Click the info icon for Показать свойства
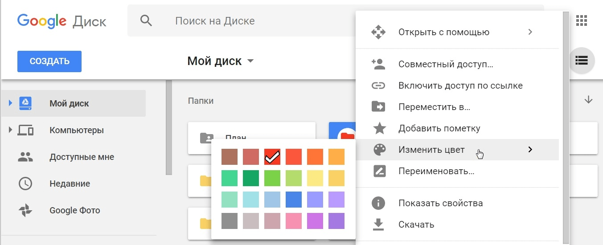This screenshot has width=603, height=245. [x=378, y=203]
